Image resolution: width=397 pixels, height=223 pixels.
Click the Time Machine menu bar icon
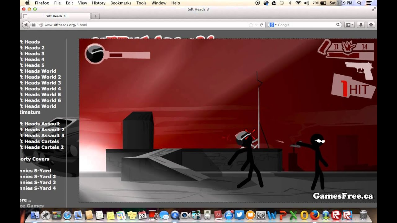pos(282,3)
